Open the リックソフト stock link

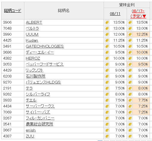(x=34, y=70)
